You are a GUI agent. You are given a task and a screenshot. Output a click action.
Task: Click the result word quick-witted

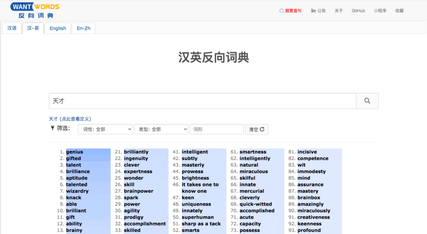point(256,204)
